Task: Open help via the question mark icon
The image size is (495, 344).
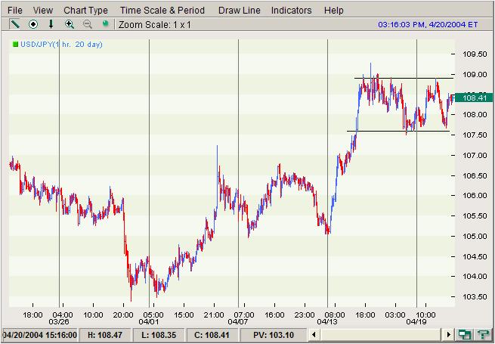Action: [483, 334]
